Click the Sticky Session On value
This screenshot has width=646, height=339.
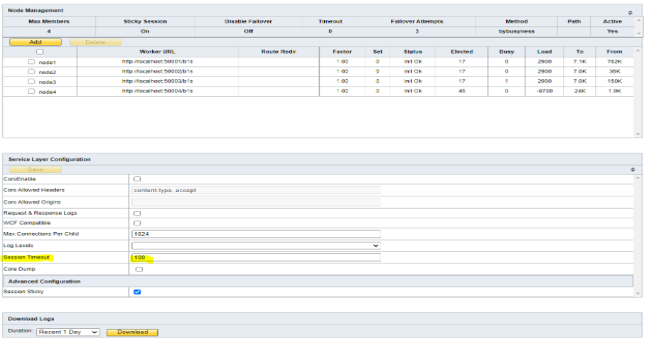(145, 31)
